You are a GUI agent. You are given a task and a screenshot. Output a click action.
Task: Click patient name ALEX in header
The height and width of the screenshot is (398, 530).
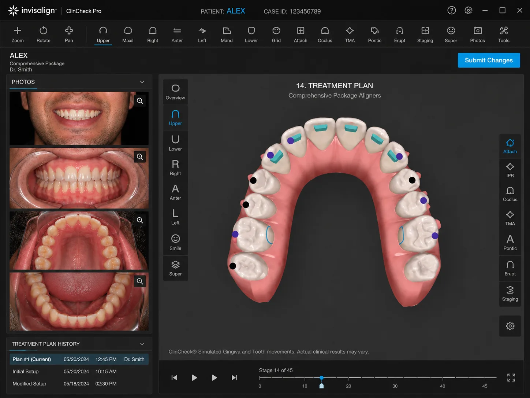(x=236, y=11)
